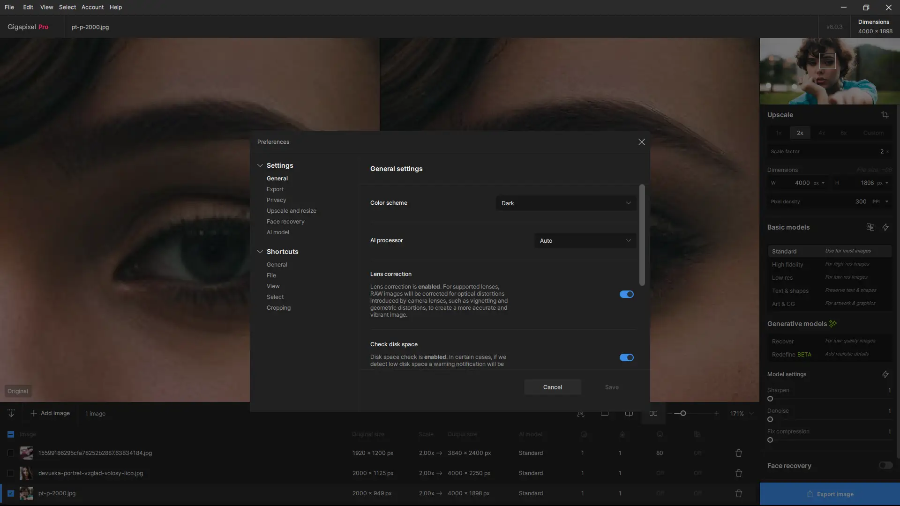
Task: Check the devuska-portret-vzglad-volosy-lico.jpg checkbox
Action: (11, 473)
